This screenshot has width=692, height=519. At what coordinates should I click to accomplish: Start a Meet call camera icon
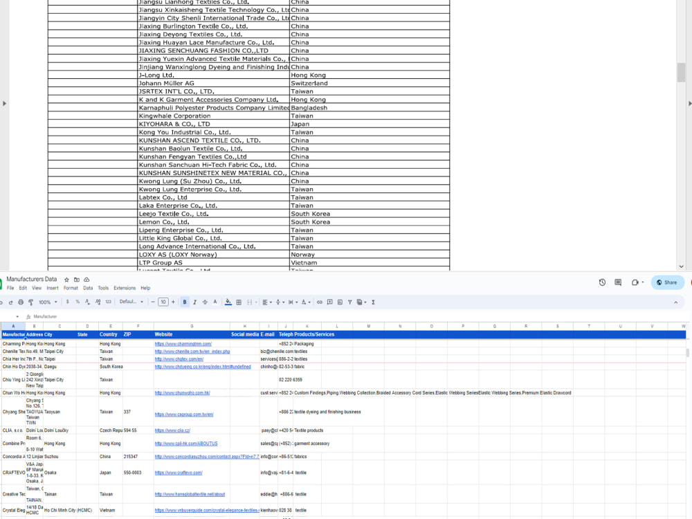pos(635,282)
